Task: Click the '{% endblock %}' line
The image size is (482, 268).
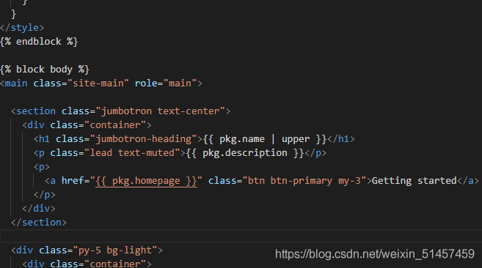Action: (39, 42)
